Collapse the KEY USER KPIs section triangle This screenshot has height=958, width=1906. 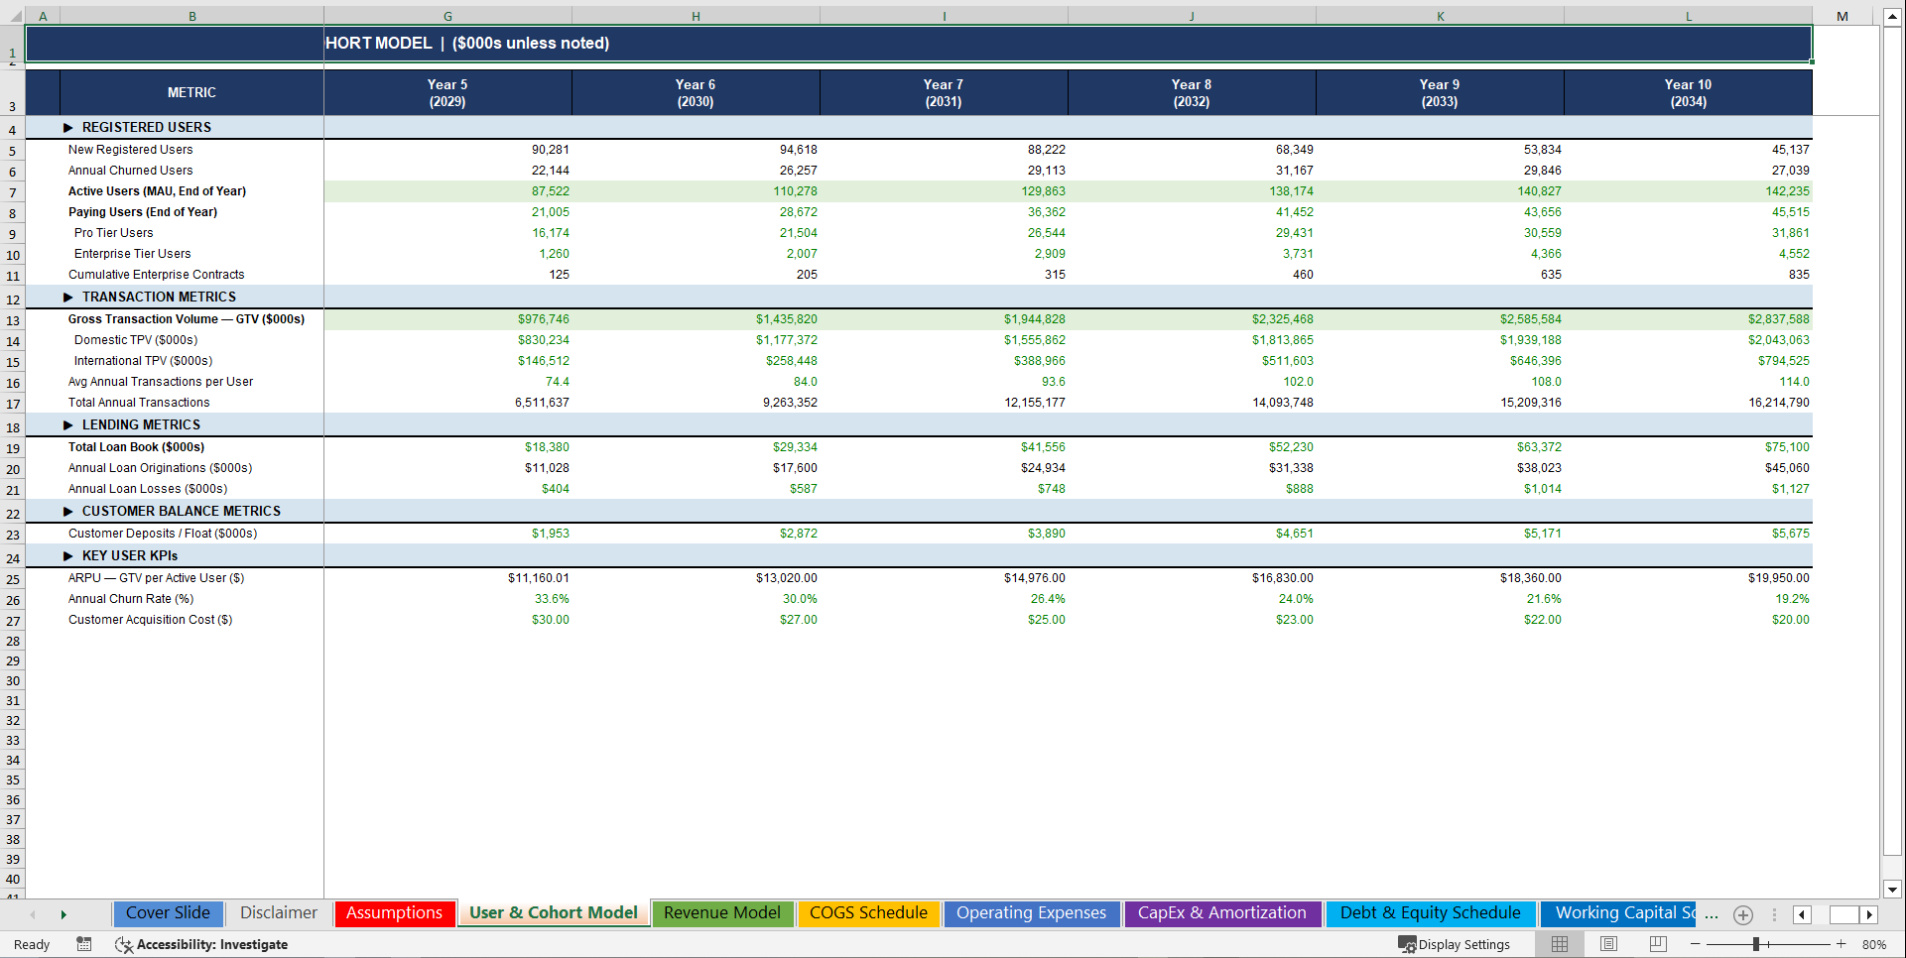tap(67, 555)
